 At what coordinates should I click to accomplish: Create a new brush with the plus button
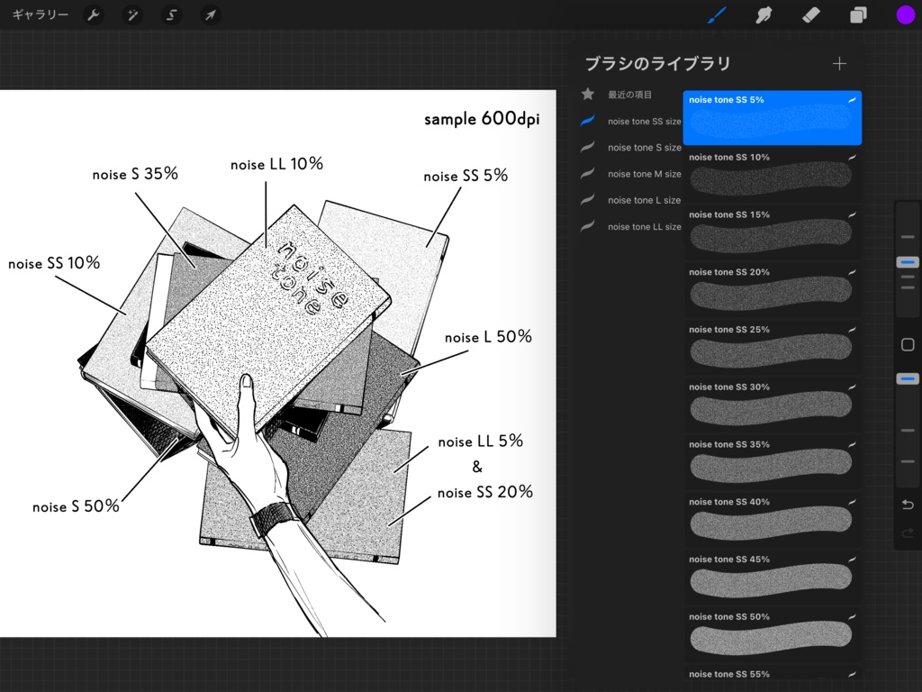838,63
